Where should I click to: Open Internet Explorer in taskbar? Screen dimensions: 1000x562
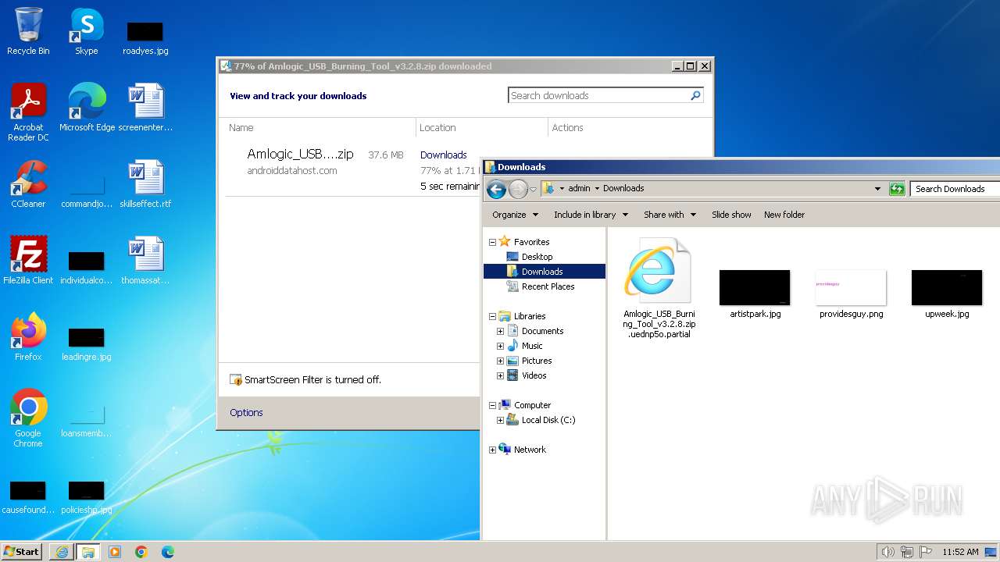click(62, 552)
